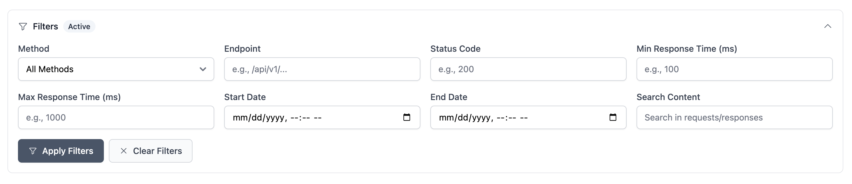Clear all active filters

pyautogui.click(x=150, y=151)
